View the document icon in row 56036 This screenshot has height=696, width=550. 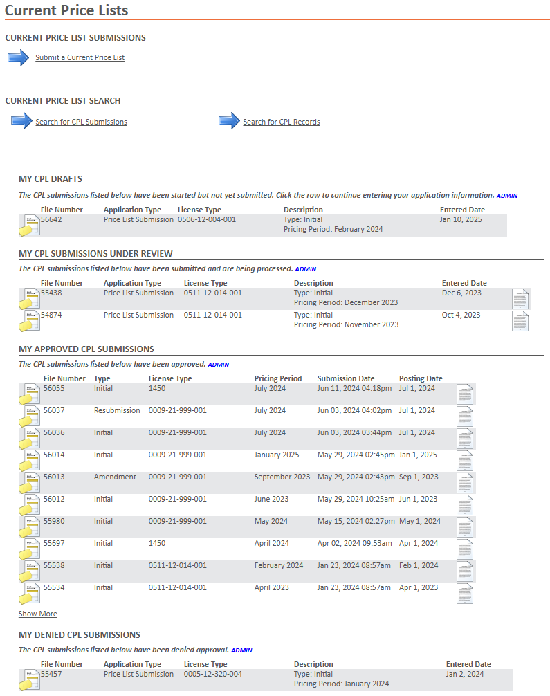tap(465, 439)
